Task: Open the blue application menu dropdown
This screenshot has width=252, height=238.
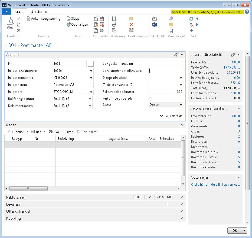Action: click(x=6, y=12)
